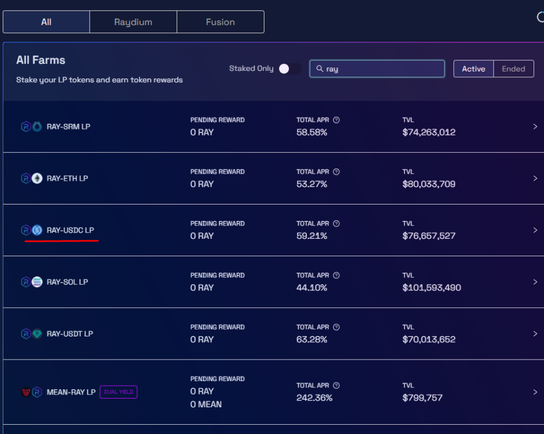Click the 0 MEAN pending reward
The image size is (544, 434).
[x=206, y=404]
